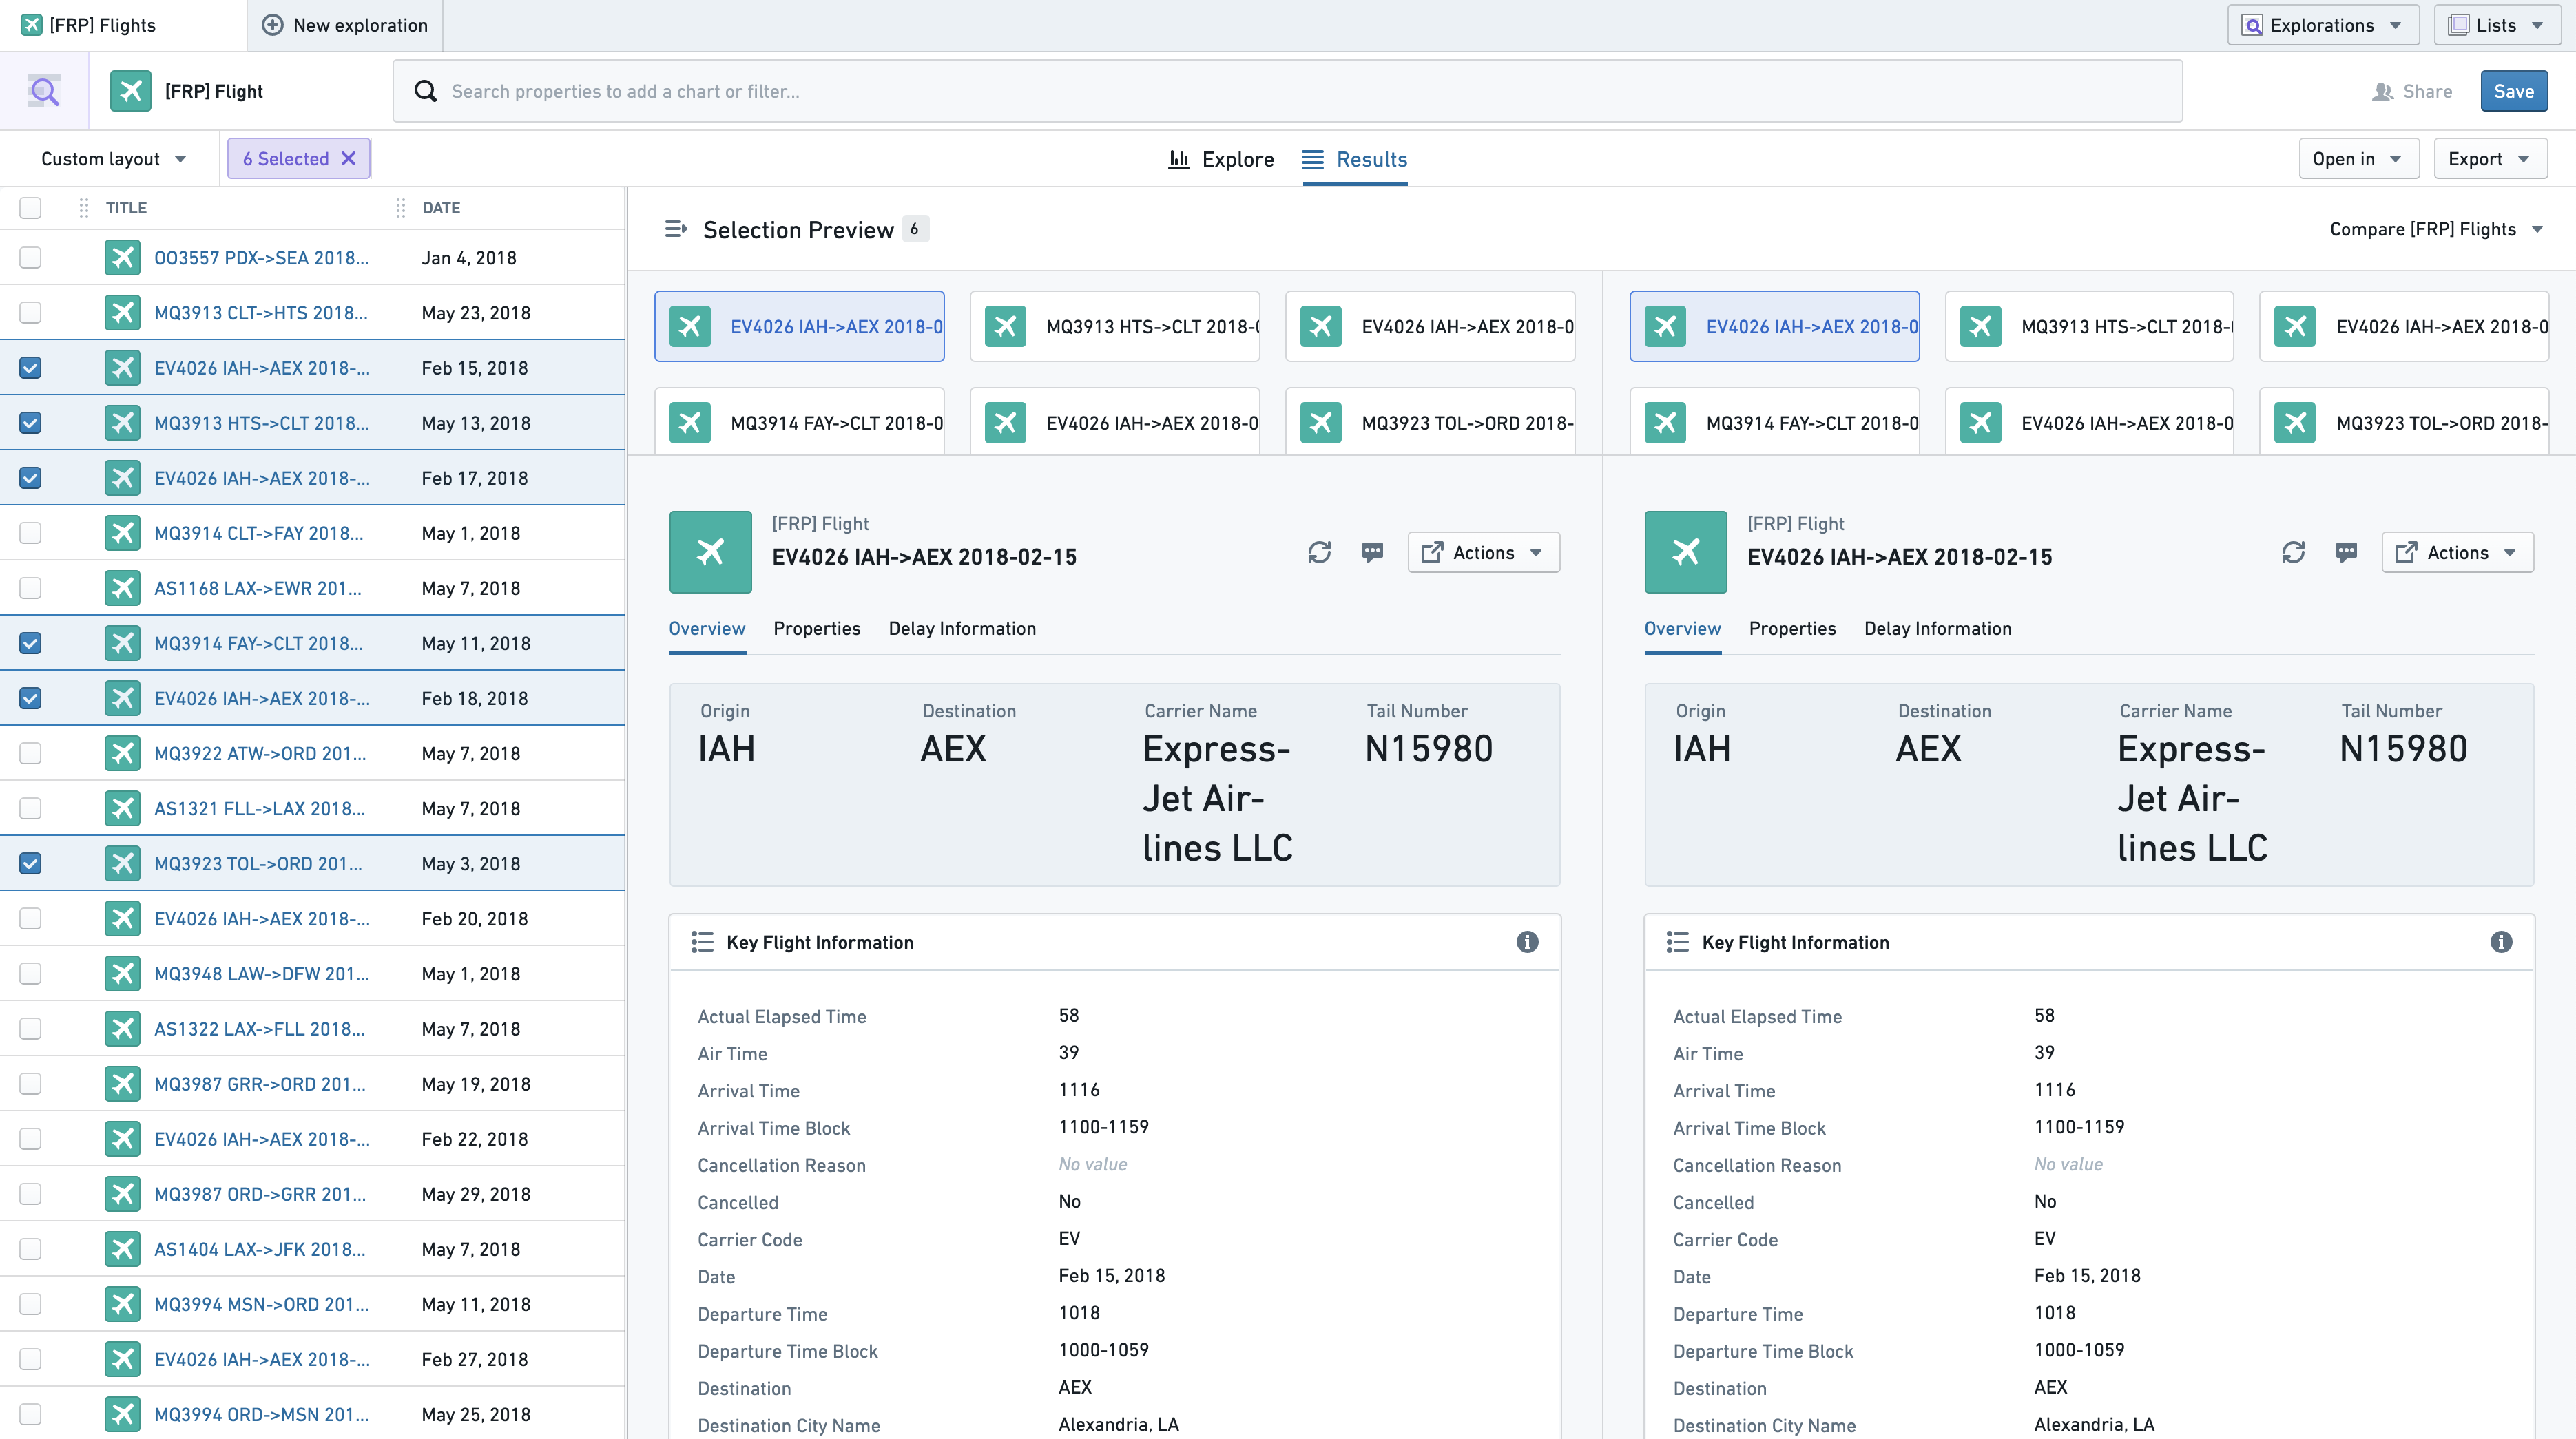This screenshot has height=1439, width=2576.
Task: Click flight icon of MQ3948 LAW->DFW row
Action: [122, 974]
